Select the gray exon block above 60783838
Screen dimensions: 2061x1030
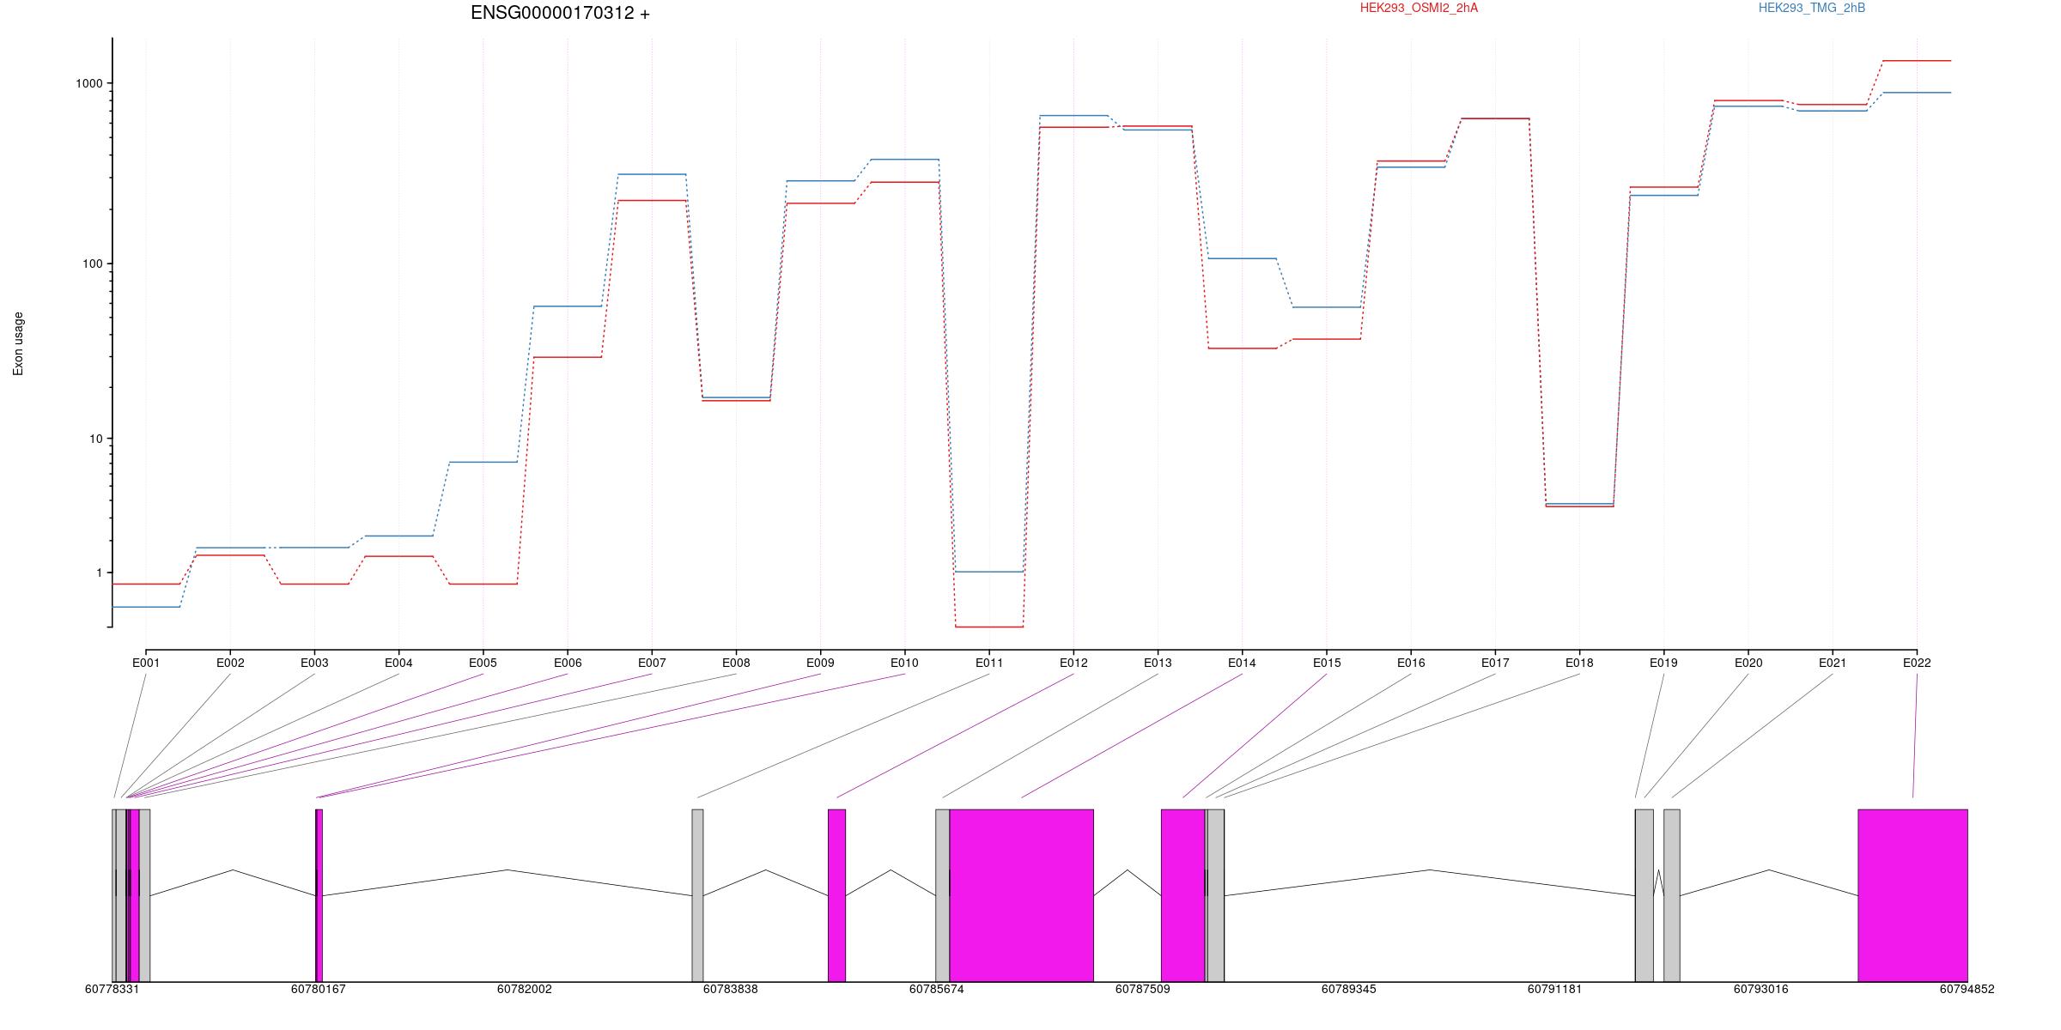click(x=697, y=895)
